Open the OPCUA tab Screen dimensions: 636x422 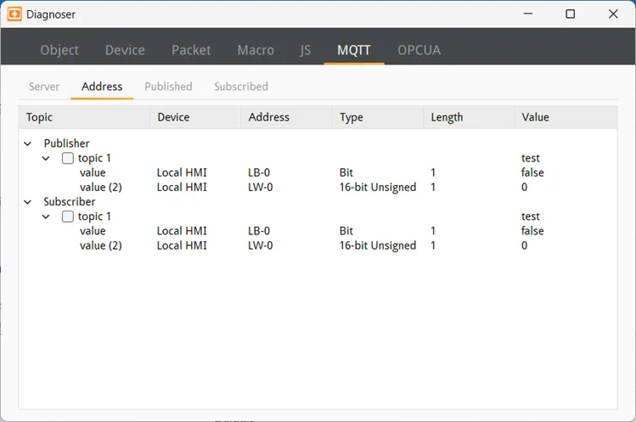tap(419, 50)
